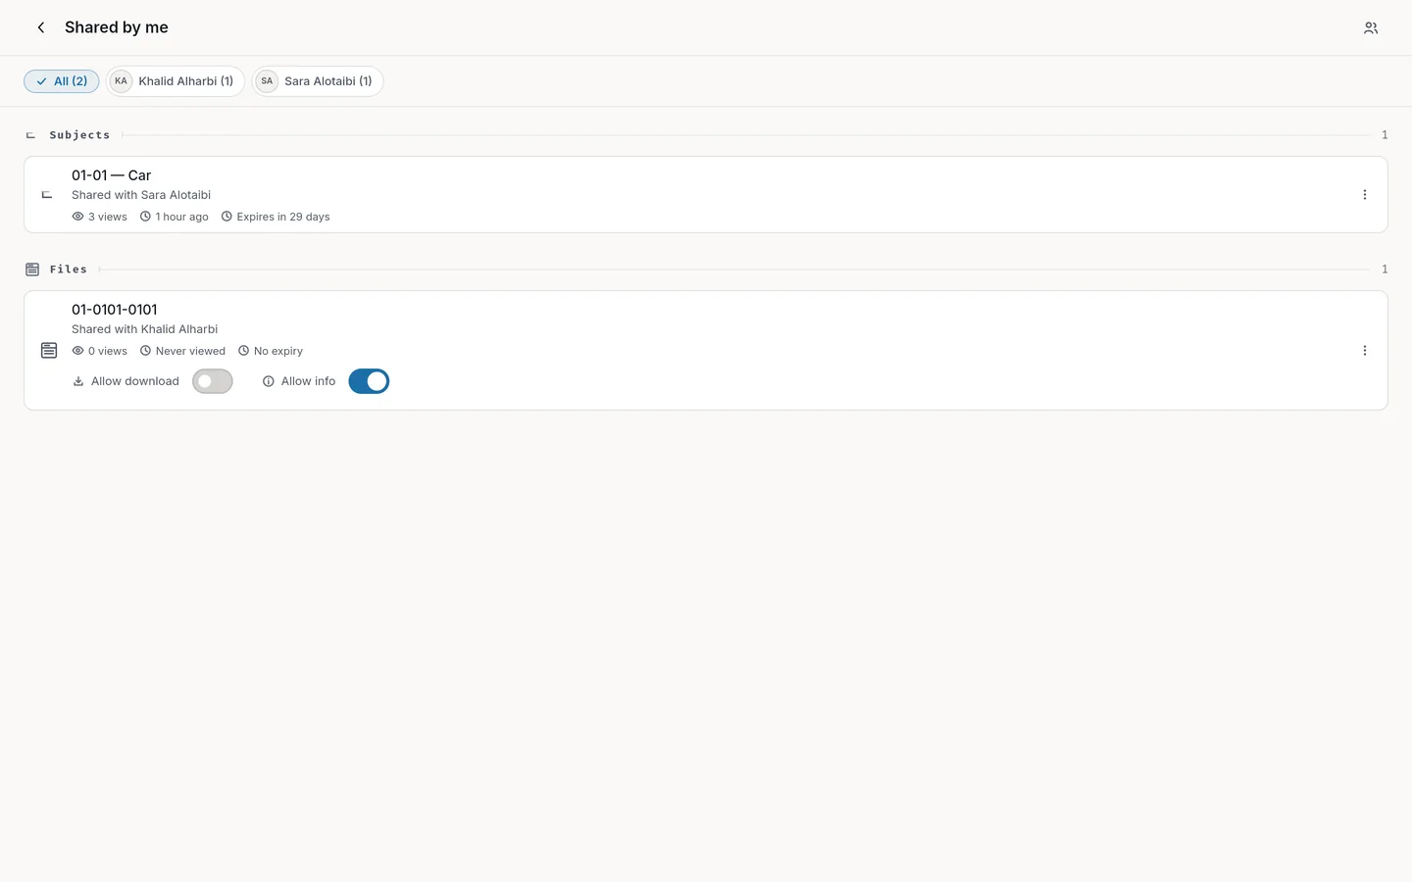The height and width of the screenshot is (882, 1412).
Task: Enable the Allow download toggle
Action: 212,381
